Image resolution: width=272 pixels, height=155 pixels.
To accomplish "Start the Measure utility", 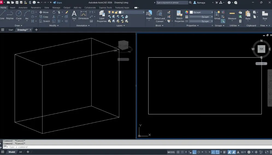I will click(232, 16).
